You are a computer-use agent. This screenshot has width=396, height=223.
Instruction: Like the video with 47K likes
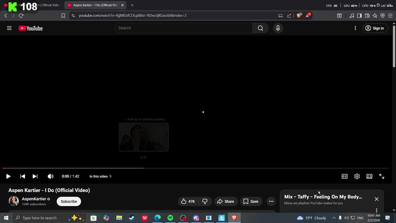tap(188, 201)
